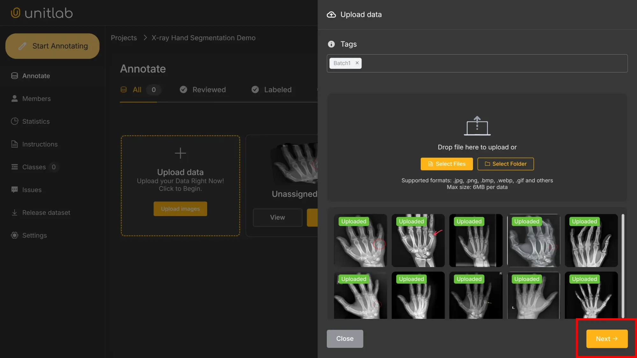Screen dimensions: 637x358
Task: Select the first uploaded X-ray thumbnail
Action: [360, 241]
